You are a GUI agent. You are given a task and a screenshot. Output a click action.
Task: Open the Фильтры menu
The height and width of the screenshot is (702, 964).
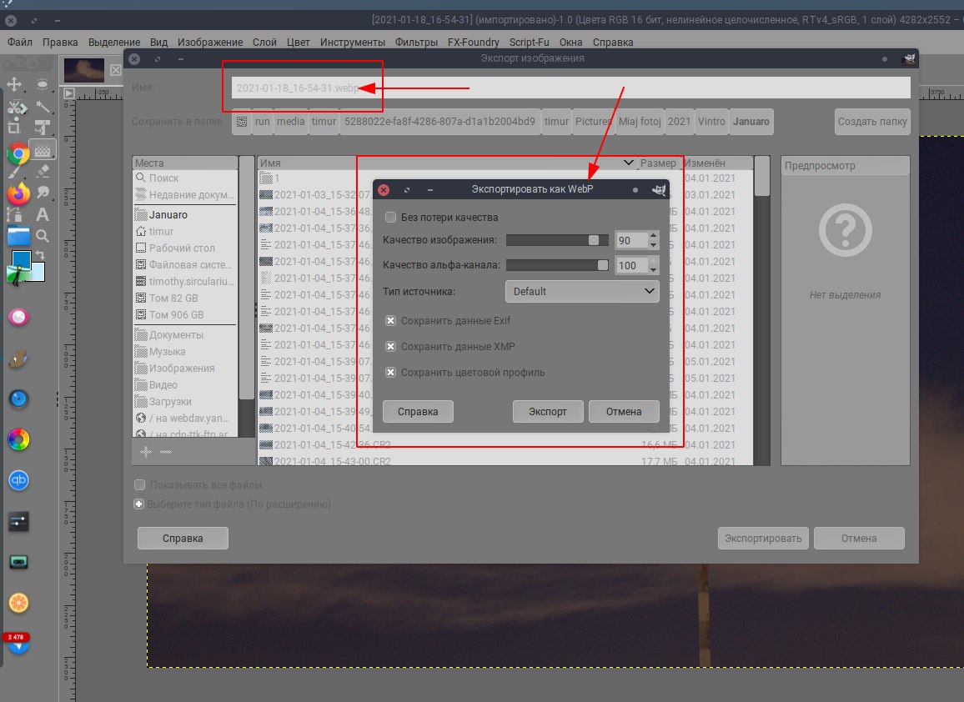(x=416, y=42)
